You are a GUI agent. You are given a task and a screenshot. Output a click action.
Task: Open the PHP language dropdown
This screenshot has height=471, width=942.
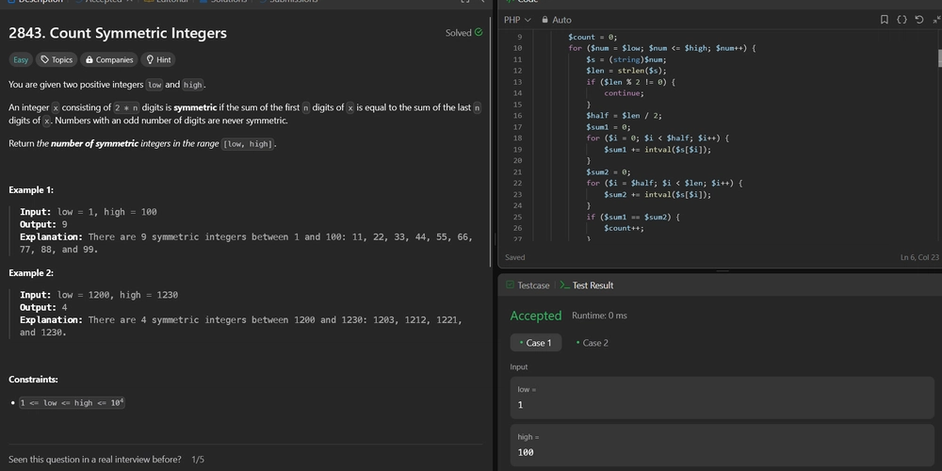tap(517, 20)
